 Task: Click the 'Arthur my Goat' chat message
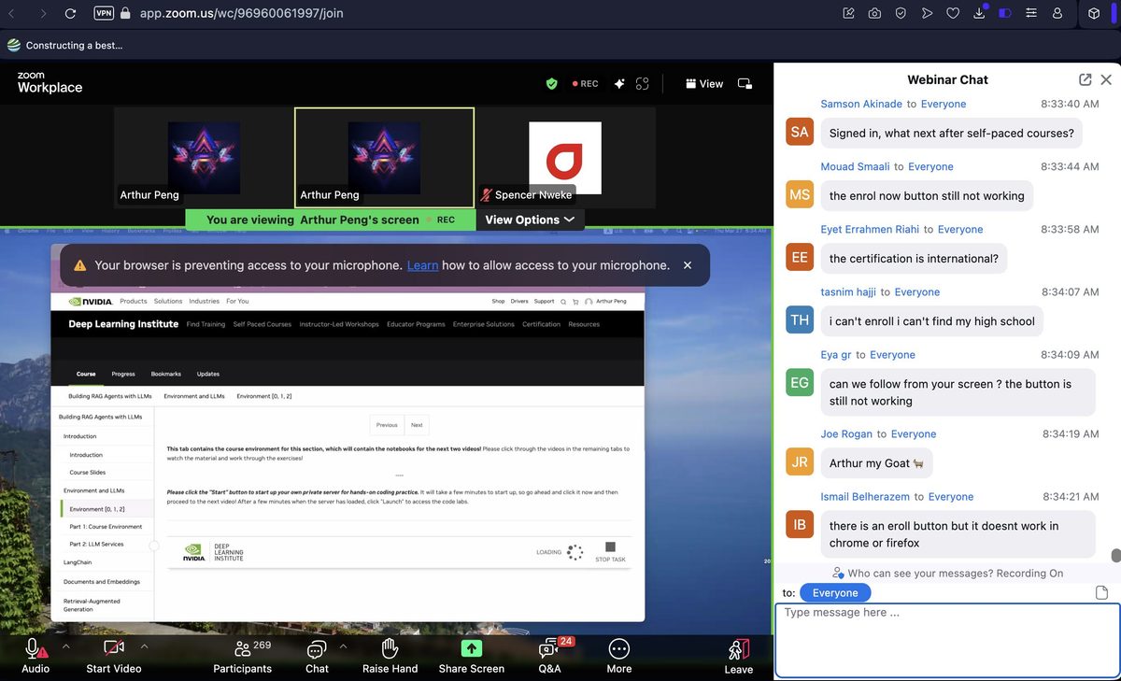click(x=876, y=463)
